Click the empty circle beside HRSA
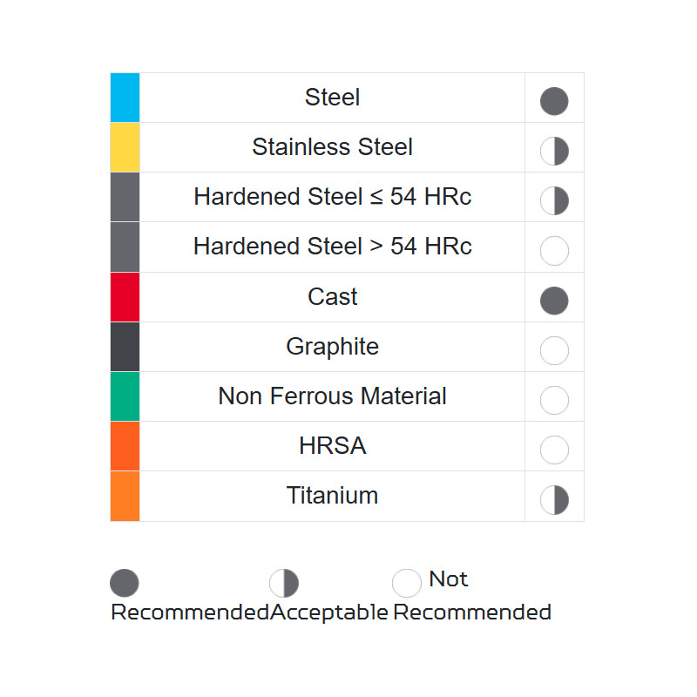This screenshot has width=697, height=697. (x=554, y=450)
